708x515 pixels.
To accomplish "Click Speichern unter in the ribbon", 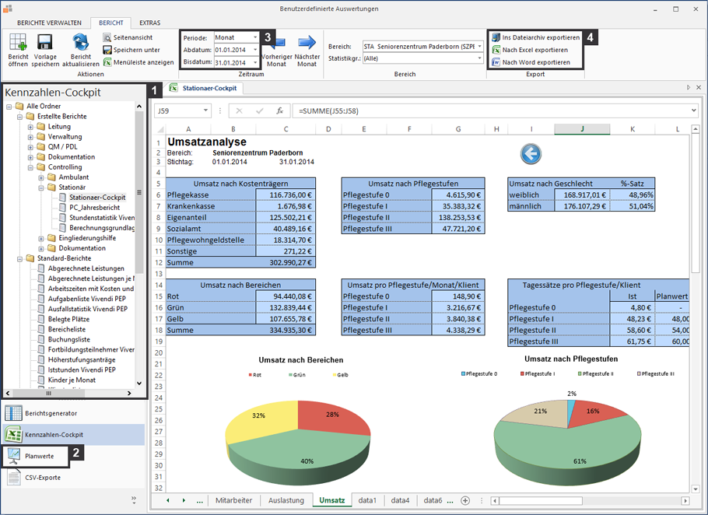I will pos(131,50).
